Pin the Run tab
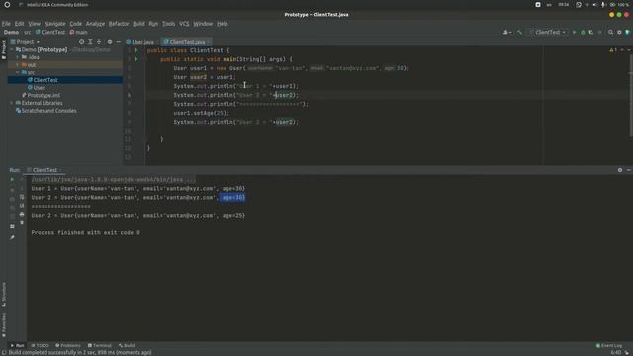Image resolution: width=633 pixels, height=356 pixels. pos(12,237)
